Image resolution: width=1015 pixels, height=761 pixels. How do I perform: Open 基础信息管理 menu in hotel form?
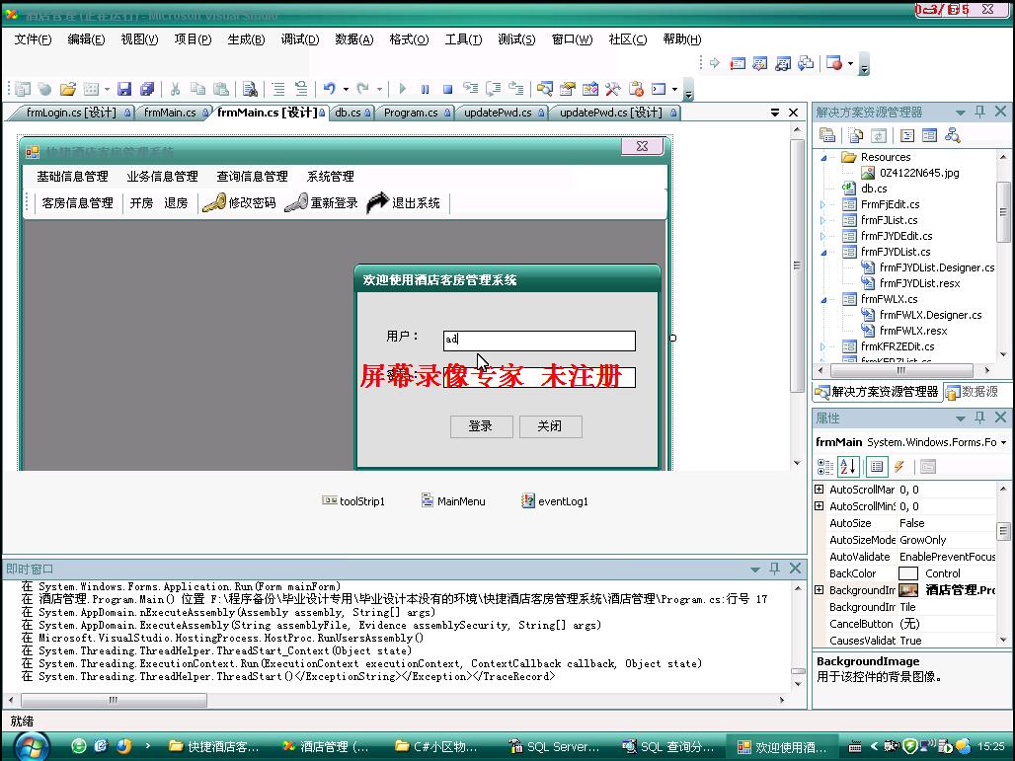click(72, 176)
